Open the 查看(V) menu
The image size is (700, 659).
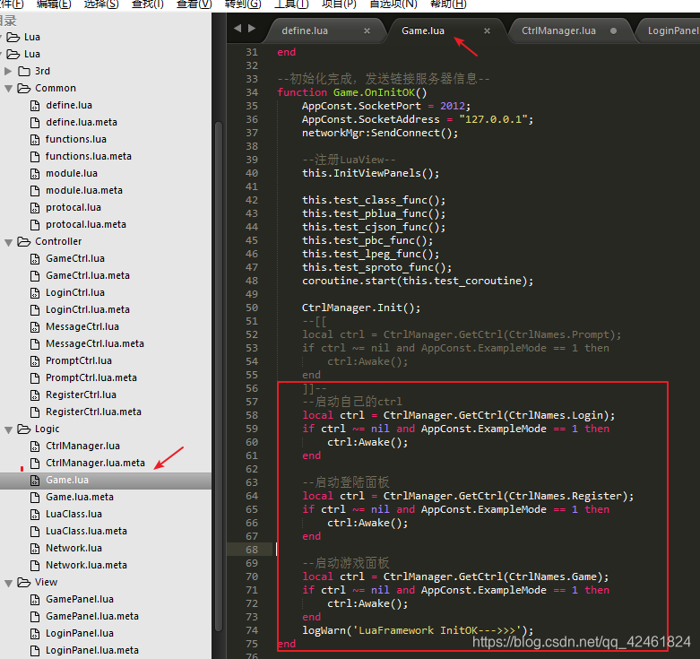(x=194, y=4)
